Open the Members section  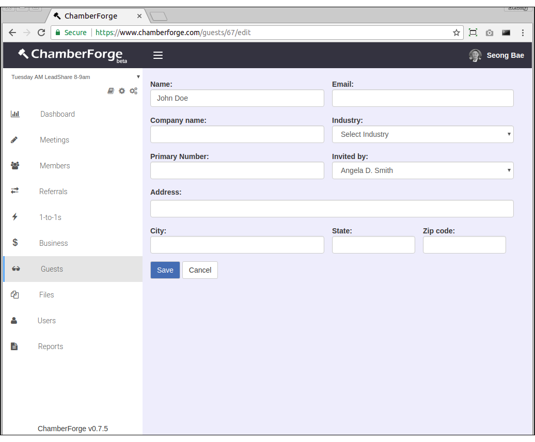[x=55, y=166]
